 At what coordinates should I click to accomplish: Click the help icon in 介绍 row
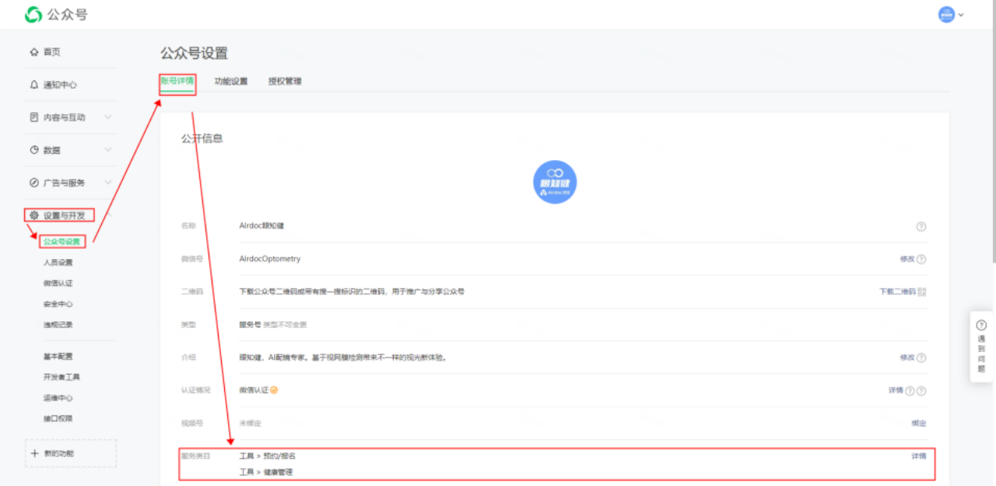pyautogui.click(x=921, y=358)
